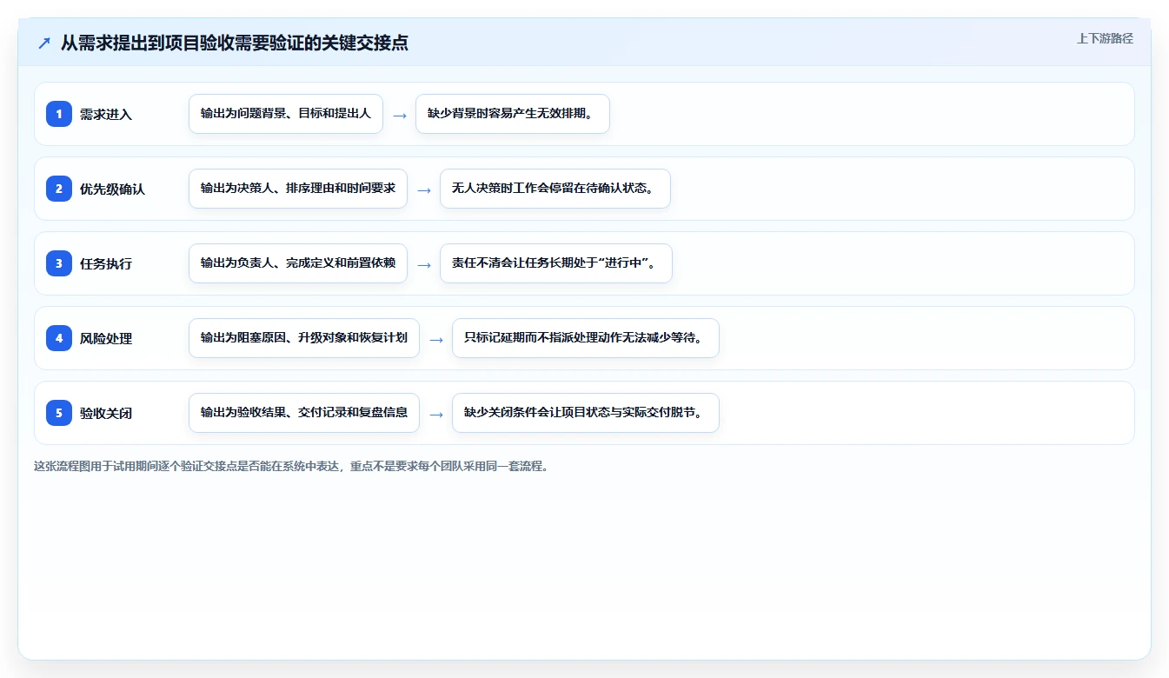Open the 输出为负责人、完成定义和前置依赖 box

click(298, 263)
